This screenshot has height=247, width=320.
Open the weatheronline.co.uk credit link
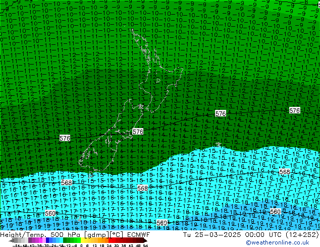278,242
